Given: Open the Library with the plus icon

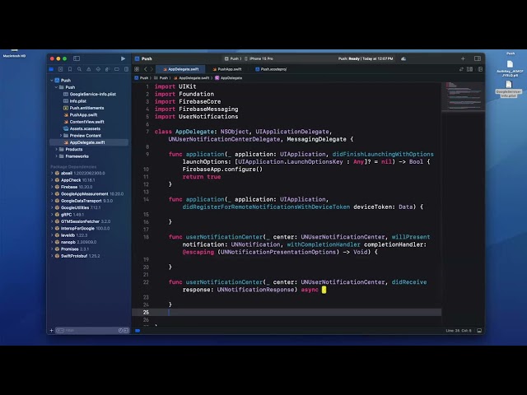Looking at the screenshot, I should (x=463, y=58).
